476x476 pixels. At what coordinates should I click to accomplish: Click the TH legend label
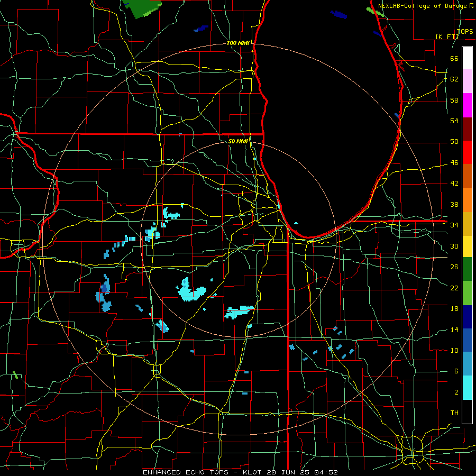tap(454, 413)
